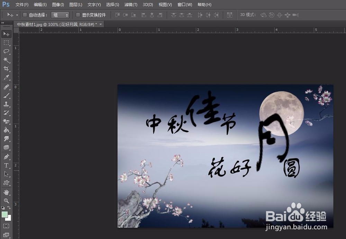Open the 组 selection dropdown
346x239 pixels.
click(x=61, y=15)
